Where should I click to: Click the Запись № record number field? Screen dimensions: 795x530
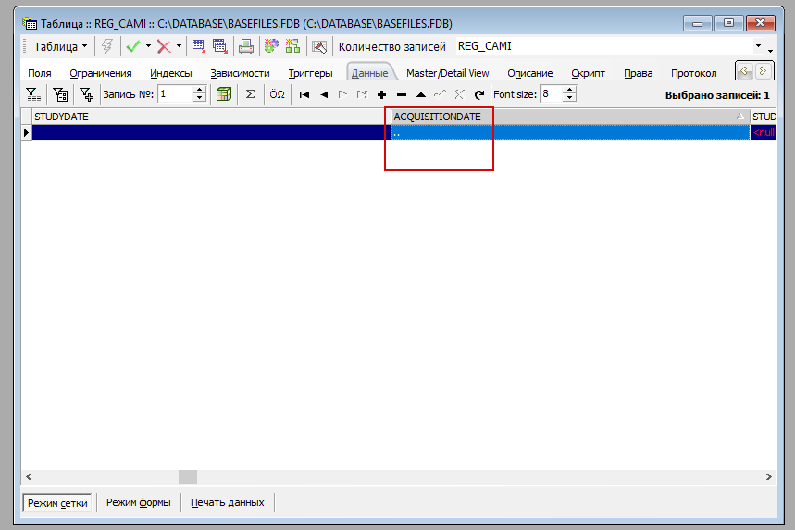coord(175,94)
